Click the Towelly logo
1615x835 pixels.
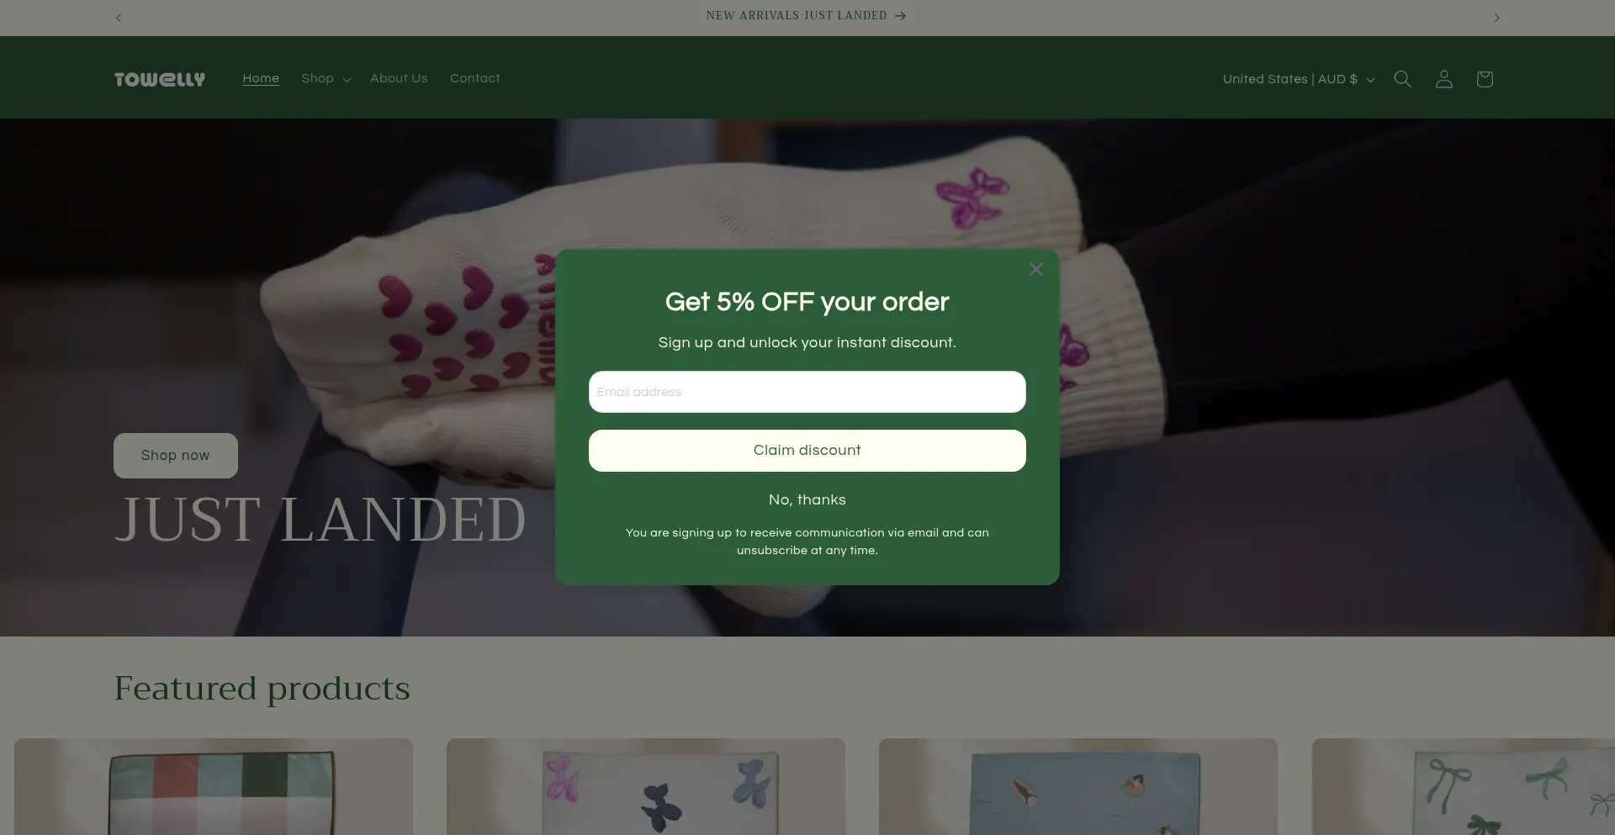coord(160,79)
